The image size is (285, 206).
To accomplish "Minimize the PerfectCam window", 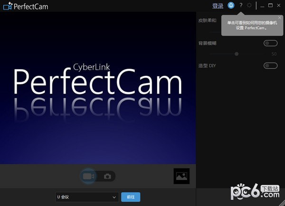I will point(262,6).
